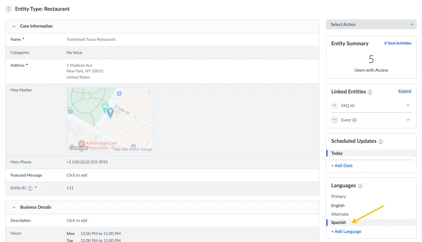
Task: Click the location pin icon beside Entity Type
Action: point(9,9)
